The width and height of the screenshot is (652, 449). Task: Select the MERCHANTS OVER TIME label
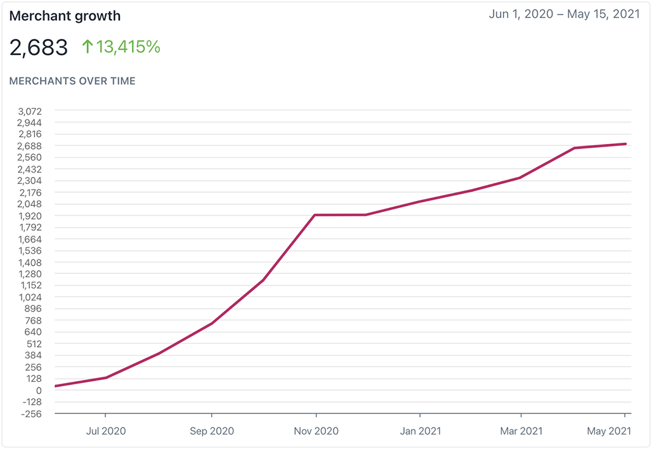(72, 81)
